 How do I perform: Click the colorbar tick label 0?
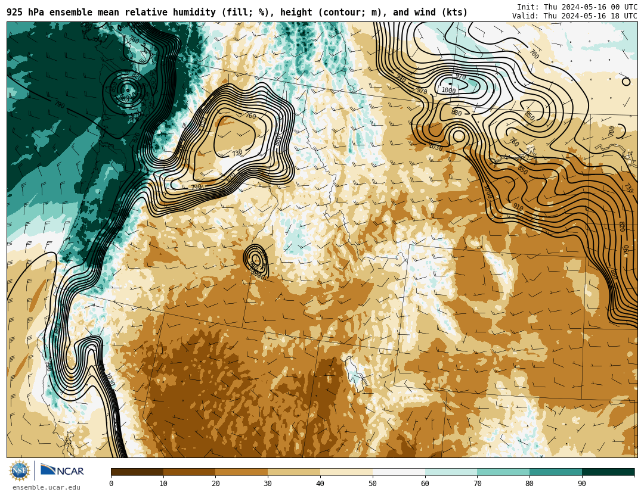click(112, 484)
